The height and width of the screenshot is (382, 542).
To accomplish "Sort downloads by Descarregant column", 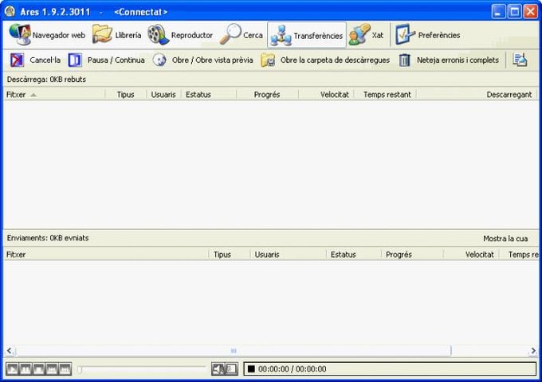I will (477, 94).
